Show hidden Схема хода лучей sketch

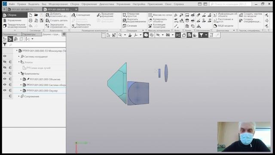[5, 68]
